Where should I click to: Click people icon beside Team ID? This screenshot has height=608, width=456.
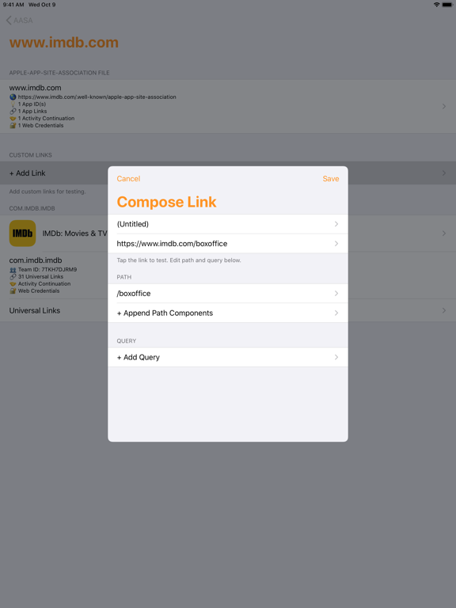point(13,269)
